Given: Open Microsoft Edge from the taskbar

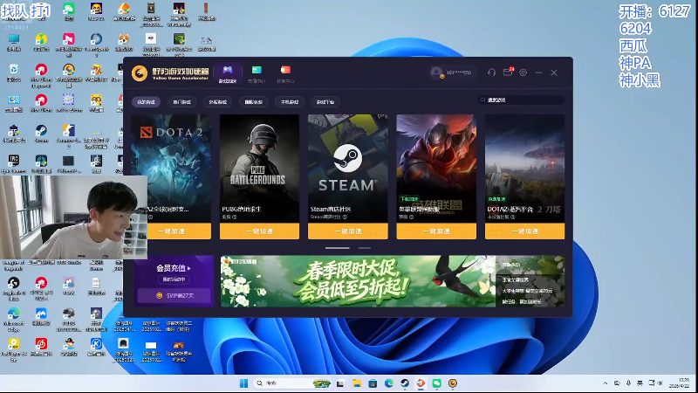Looking at the screenshot, I should click(x=388, y=383).
